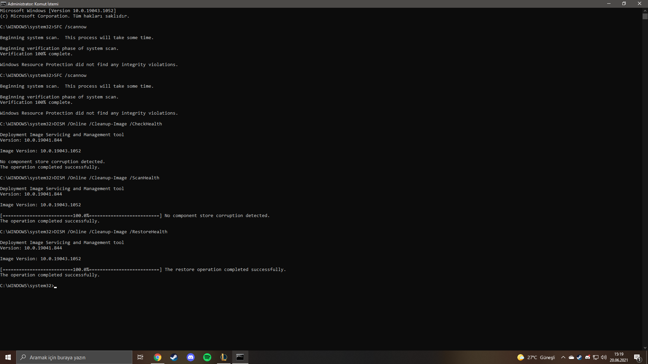Click the command prompt title bar icon menu

[3, 4]
